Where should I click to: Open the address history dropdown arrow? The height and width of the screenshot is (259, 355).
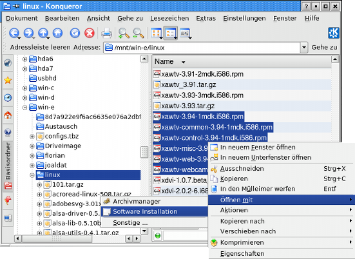304,48
